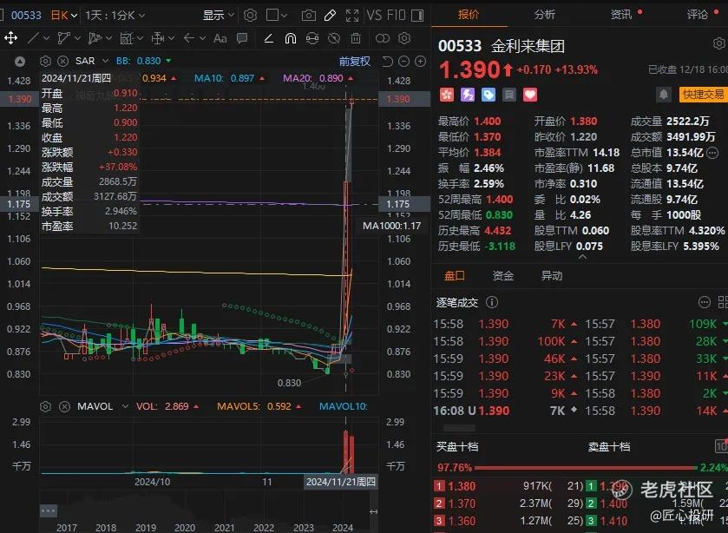Expand the trend line tool options arrow
Image resolution: width=728 pixels, height=533 pixels.
pos(47,38)
